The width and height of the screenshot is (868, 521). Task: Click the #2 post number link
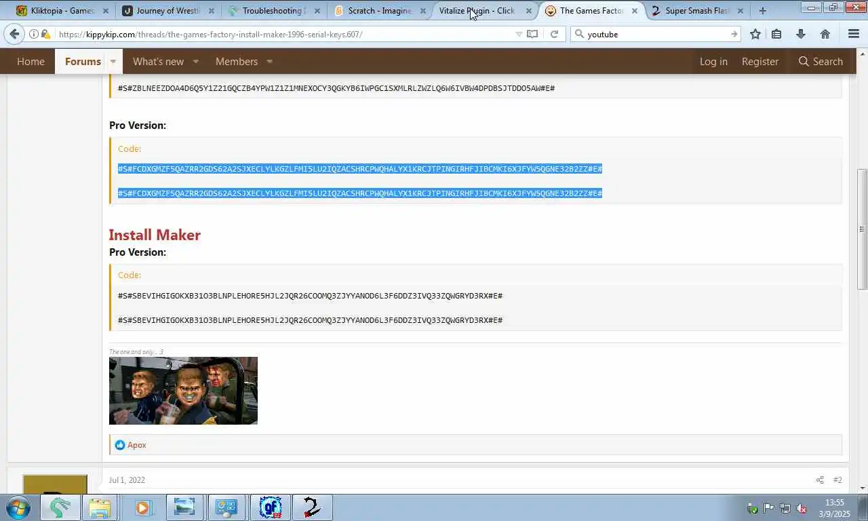pyautogui.click(x=837, y=480)
